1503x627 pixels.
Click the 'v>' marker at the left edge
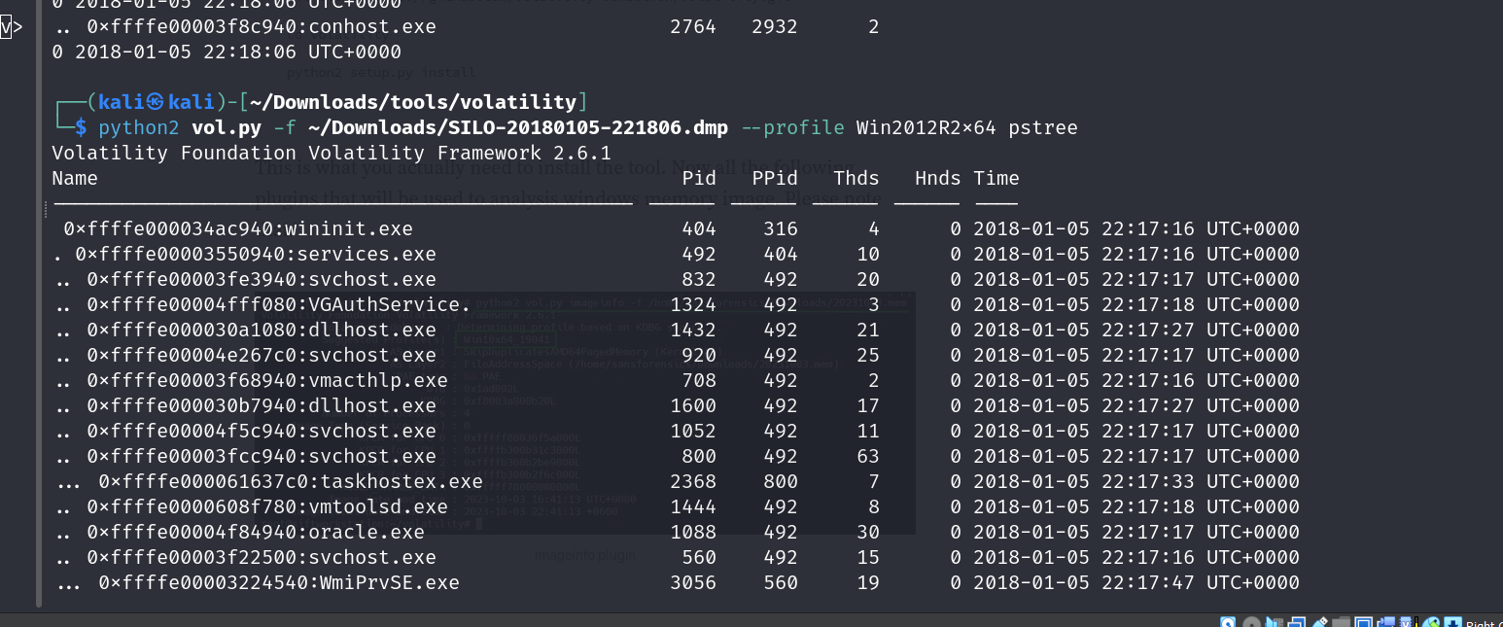click(x=10, y=27)
